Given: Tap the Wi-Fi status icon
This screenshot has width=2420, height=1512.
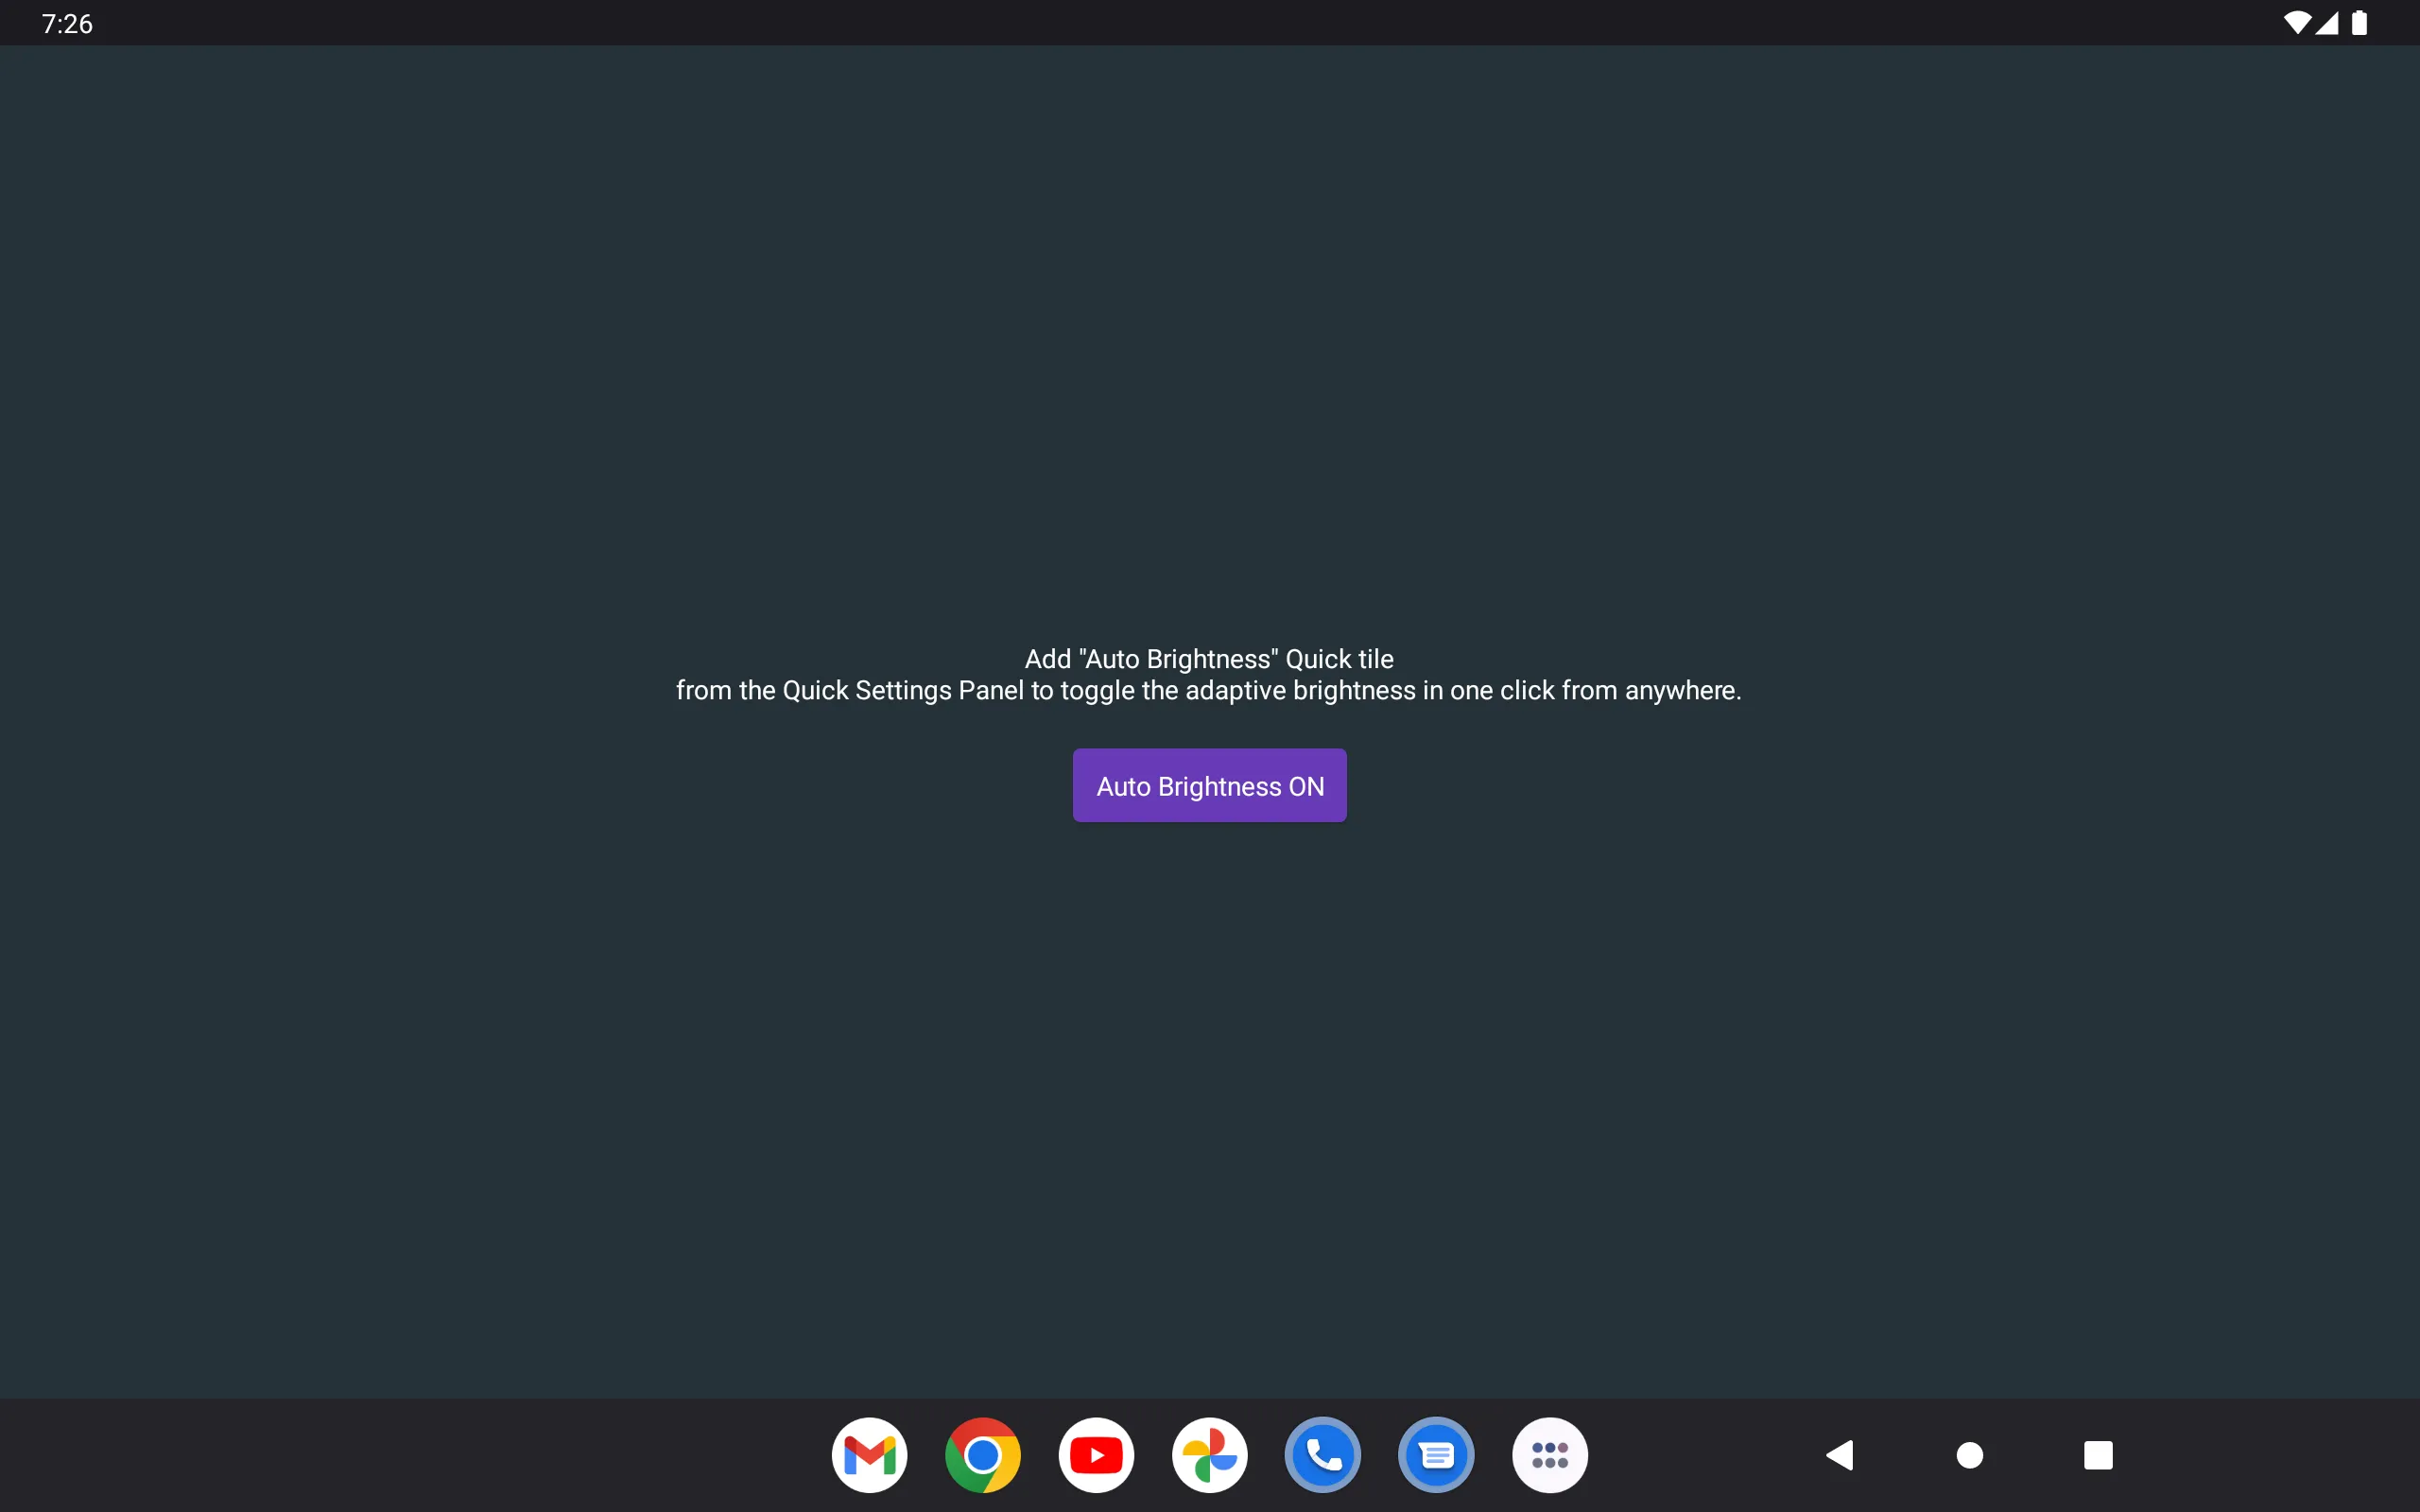Looking at the screenshot, I should click(x=2297, y=23).
